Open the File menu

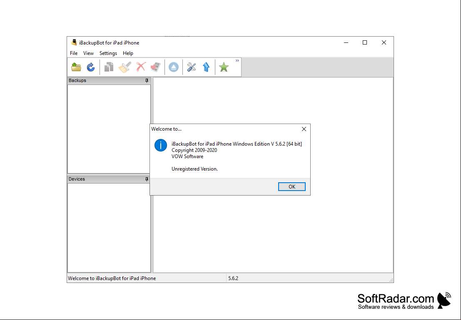[74, 53]
